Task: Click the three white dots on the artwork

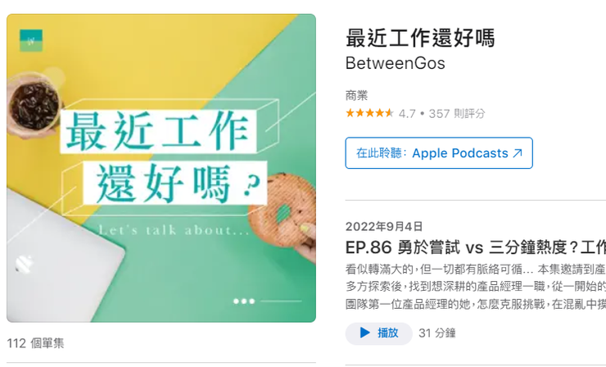Action: click(244, 301)
